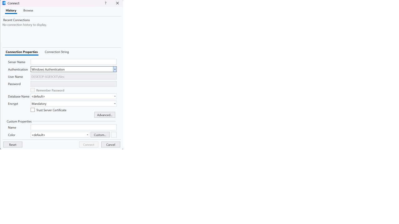Select the Connection Properties tab
Image resolution: width=399 pixels, height=224 pixels.
coord(22,52)
